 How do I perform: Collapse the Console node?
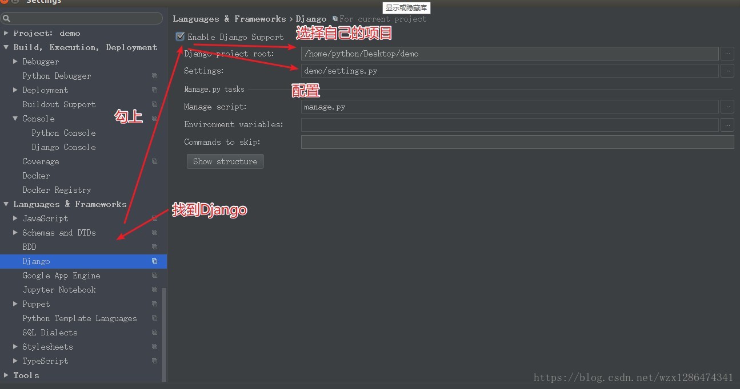click(x=15, y=119)
